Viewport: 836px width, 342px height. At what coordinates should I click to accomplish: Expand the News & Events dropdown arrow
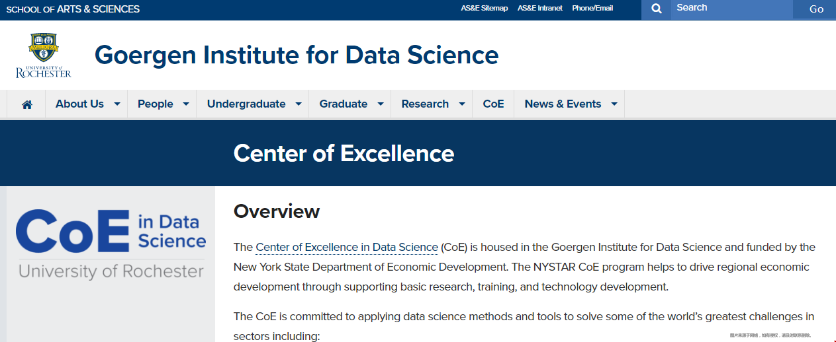614,104
